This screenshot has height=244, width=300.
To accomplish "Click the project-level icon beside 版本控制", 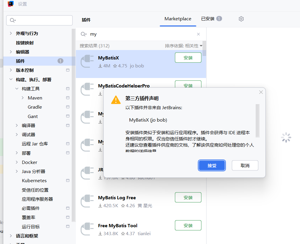I will coord(68,70).
